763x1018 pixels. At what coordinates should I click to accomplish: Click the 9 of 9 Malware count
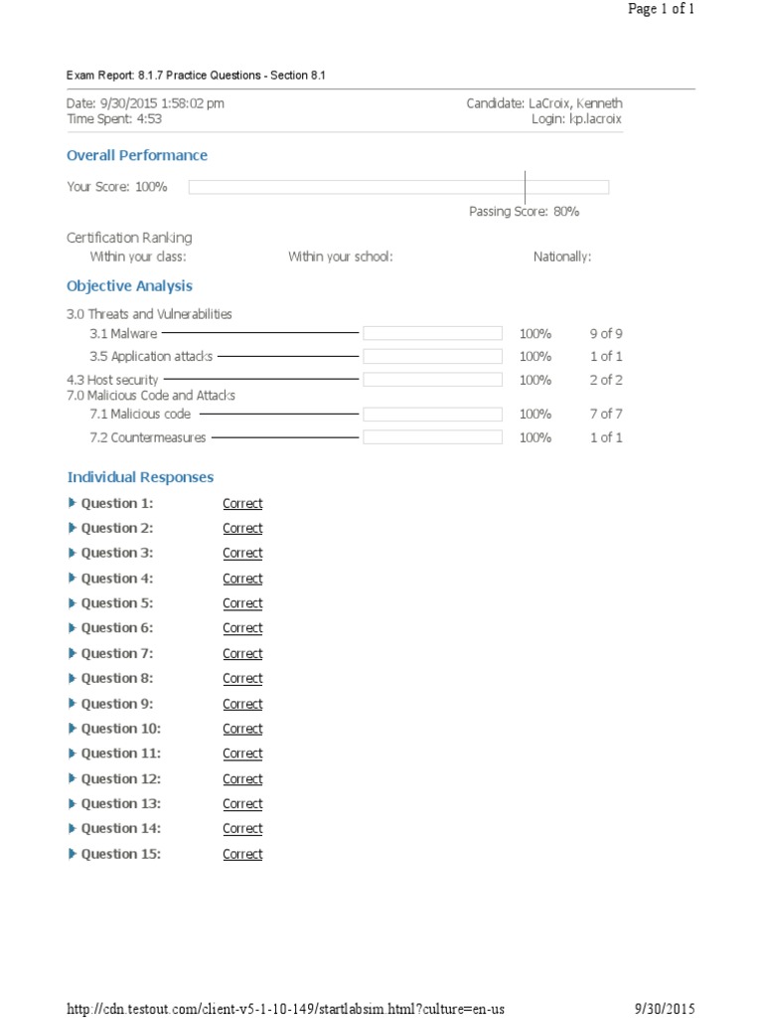pos(606,334)
